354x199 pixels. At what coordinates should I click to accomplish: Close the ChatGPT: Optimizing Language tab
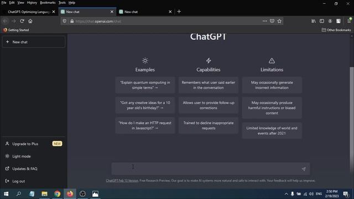(x=54, y=12)
